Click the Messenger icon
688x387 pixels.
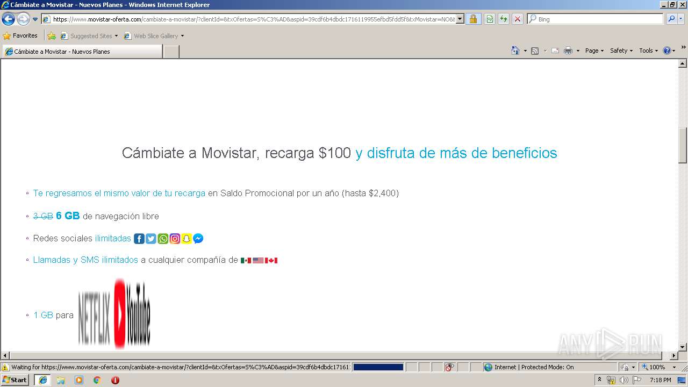point(198,239)
